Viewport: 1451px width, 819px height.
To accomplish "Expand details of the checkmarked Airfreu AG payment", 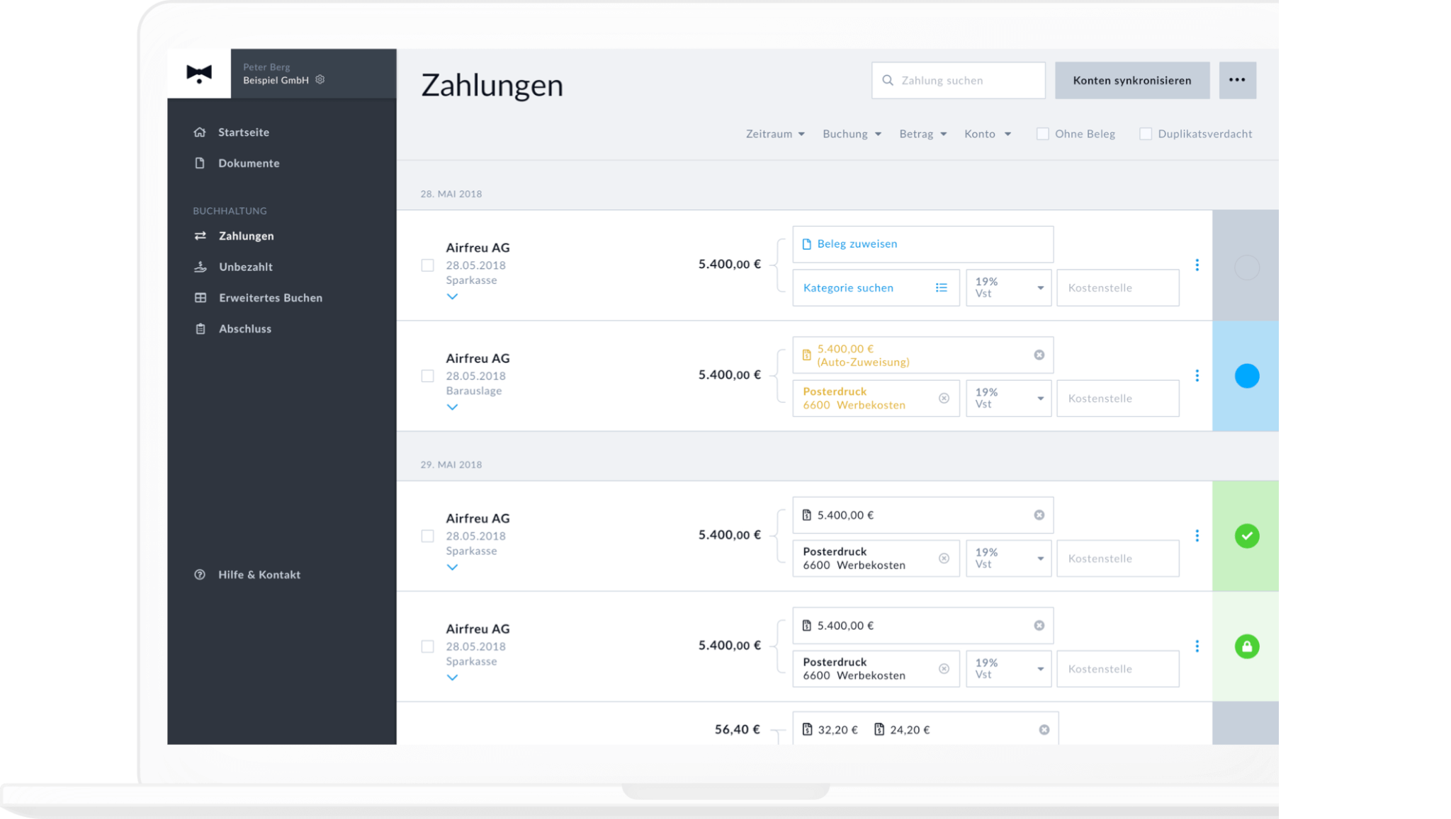I will 452,567.
